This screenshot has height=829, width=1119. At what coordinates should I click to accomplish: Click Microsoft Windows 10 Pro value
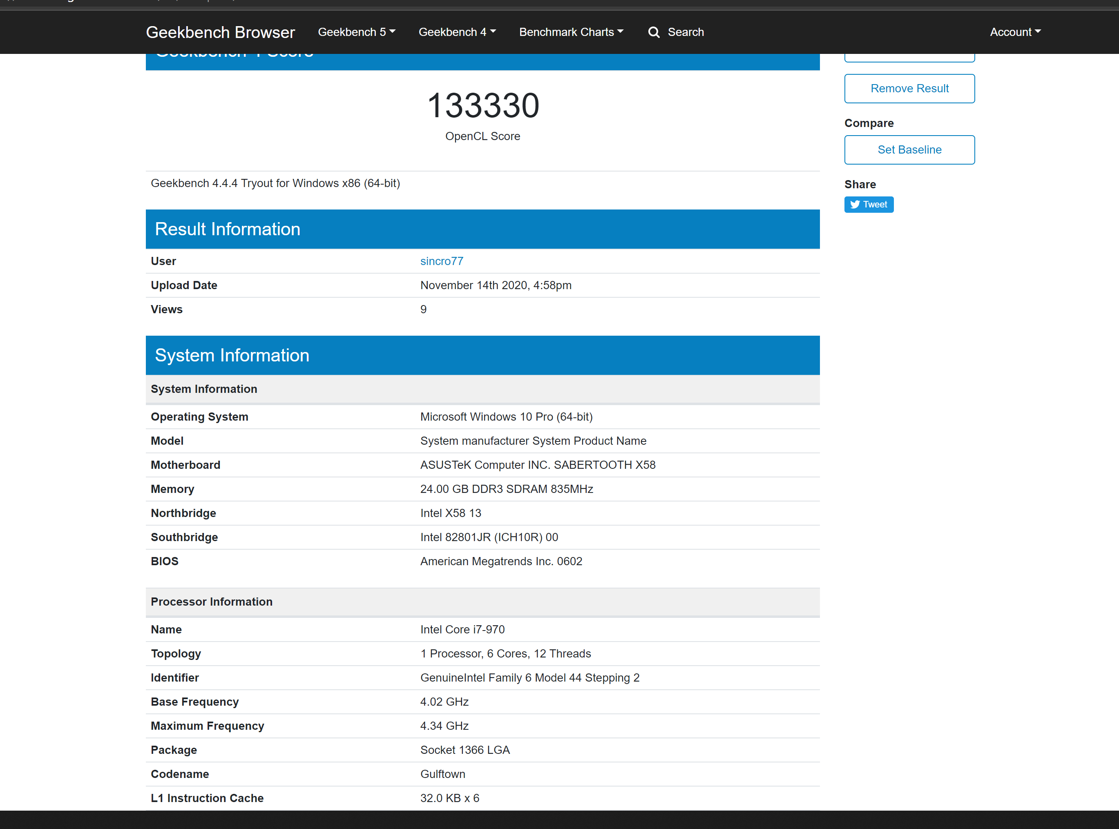coord(507,417)
